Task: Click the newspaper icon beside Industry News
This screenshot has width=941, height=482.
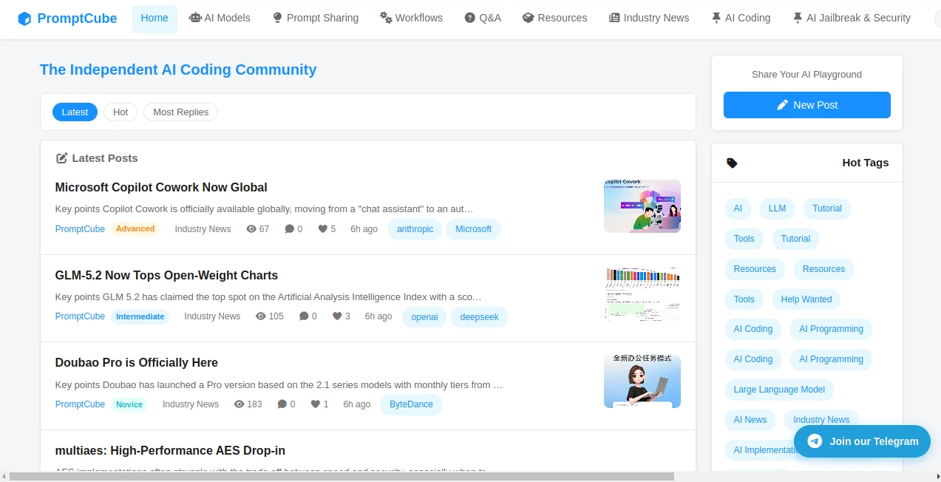Action: tap(614, 18)
